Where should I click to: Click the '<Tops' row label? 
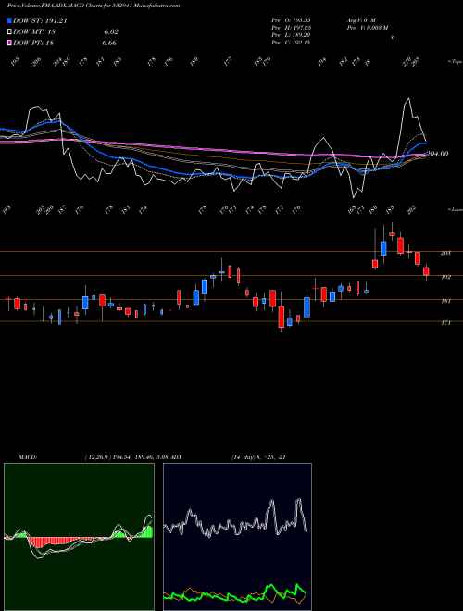(x=456, y=62)
